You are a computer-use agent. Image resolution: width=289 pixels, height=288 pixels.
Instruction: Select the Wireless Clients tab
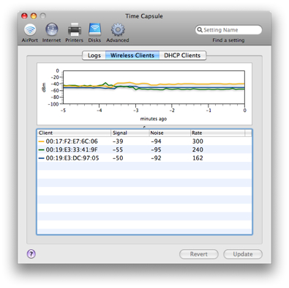(132, 56)
